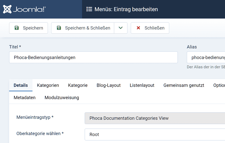Switch to the Modulzuweisung tab
Viewport: 225px width, 143px height.
[62, 97]
